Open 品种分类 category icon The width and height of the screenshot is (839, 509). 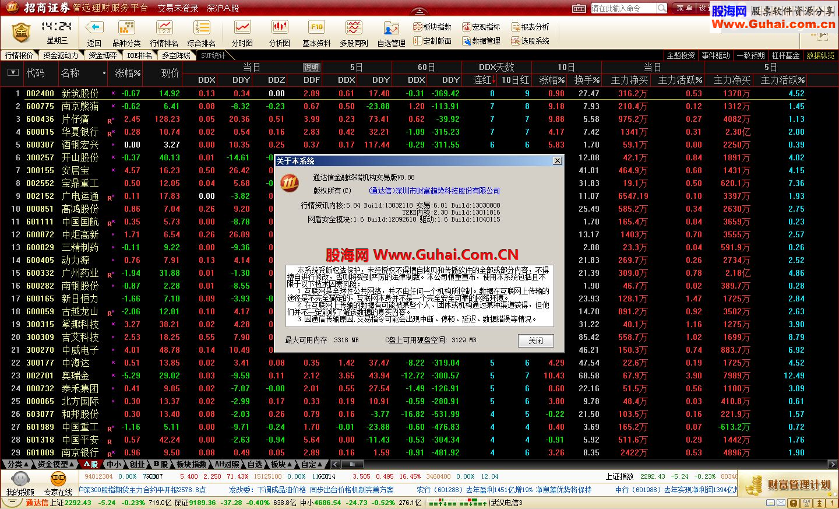coord(126,28)
